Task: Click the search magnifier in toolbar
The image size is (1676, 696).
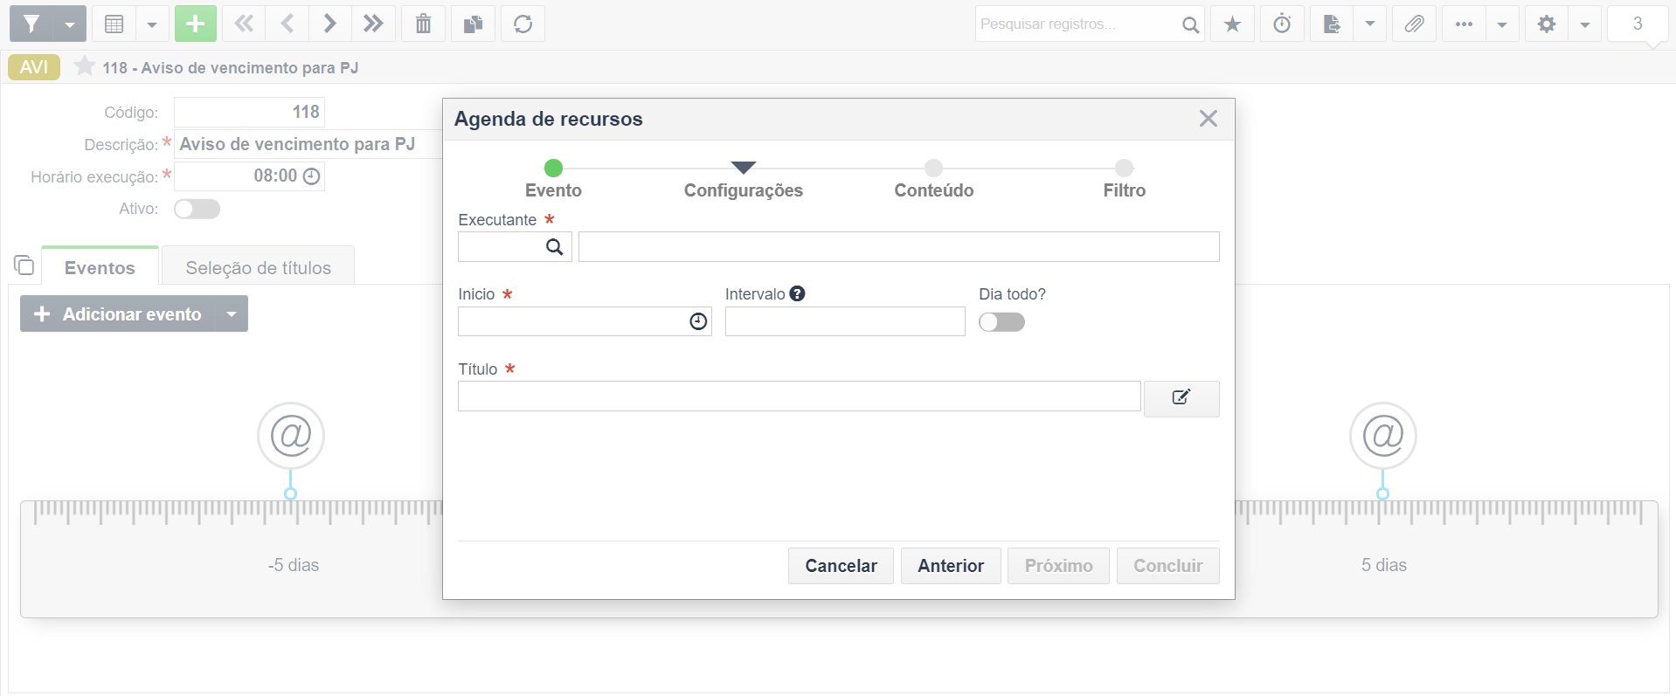Action: (1190, 24)
